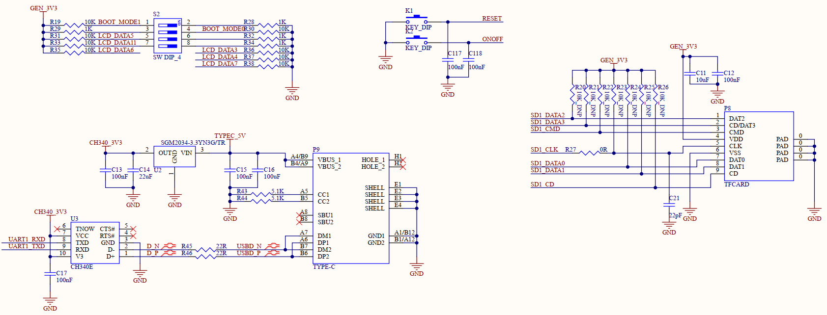827x315 pixels.
Task: Select the no-connect cross at H1 pin
Action: click(x=402, y=159)
